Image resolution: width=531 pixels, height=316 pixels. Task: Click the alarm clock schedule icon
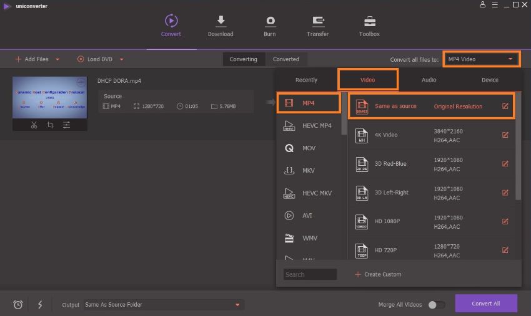point(18,305)
